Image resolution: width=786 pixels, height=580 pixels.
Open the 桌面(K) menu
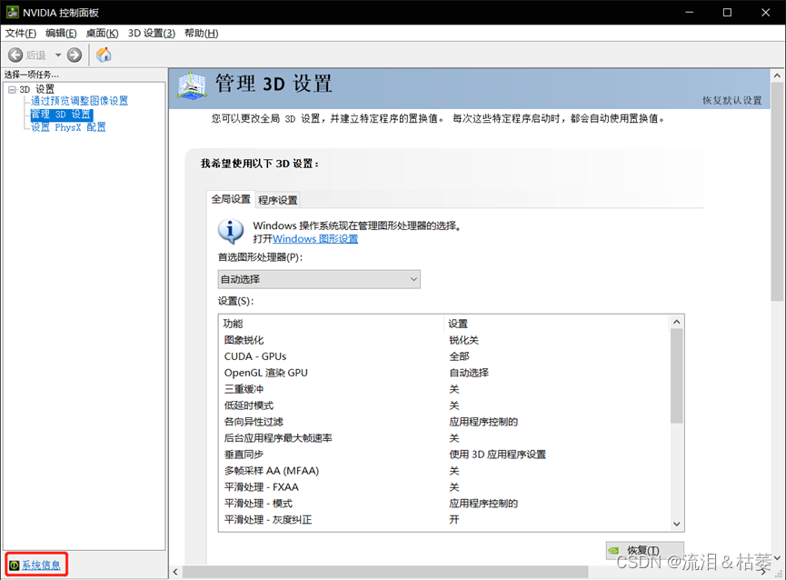(x=103, y=33)
